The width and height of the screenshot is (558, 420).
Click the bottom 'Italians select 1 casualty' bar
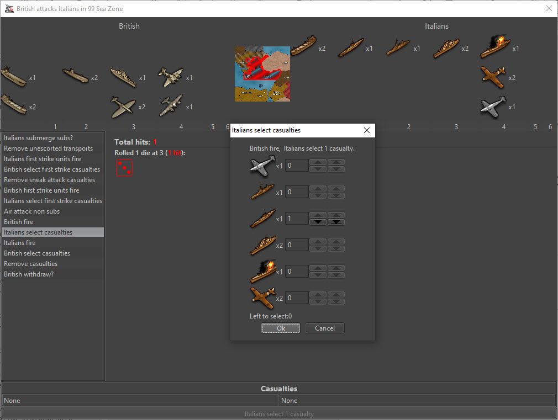[279, 414]
